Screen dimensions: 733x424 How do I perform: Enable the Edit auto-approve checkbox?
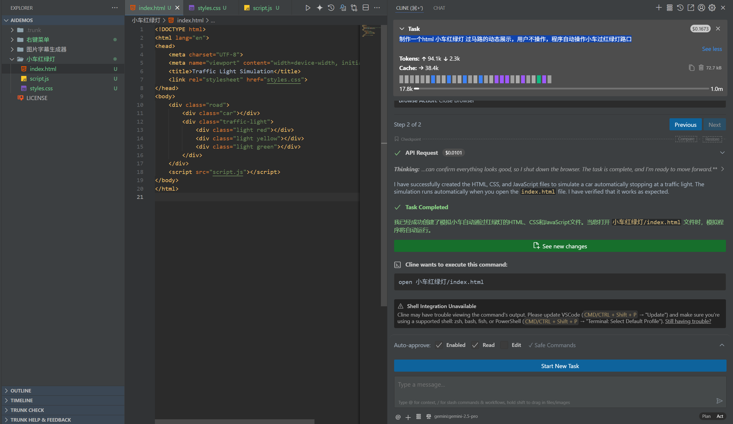pyautogui.click(x=504, y=345)
